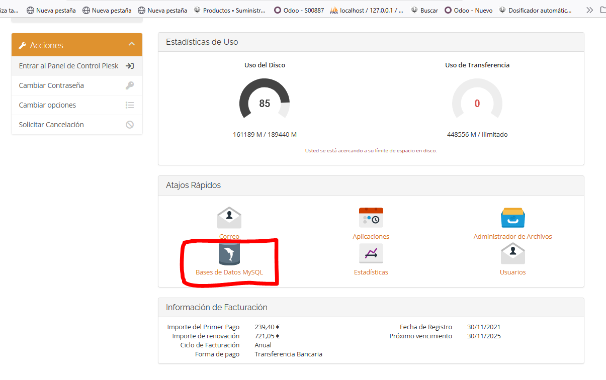
Task: Select Cambiar Contraseña in Acciones menu
Action: click(51, 85)
